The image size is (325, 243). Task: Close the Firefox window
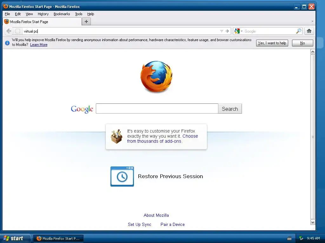pyautogui.click(x=311, y=7)
